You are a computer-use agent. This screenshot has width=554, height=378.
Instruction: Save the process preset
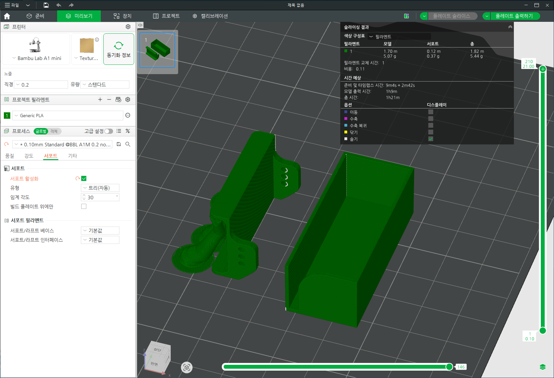point(119,144)
